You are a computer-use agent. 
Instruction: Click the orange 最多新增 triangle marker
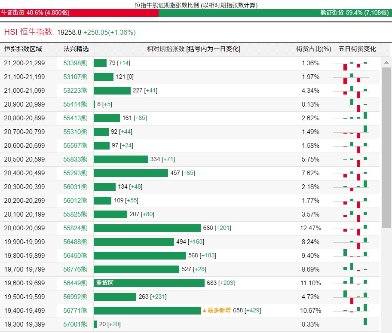pyautogui.click(x=205, y=311)
